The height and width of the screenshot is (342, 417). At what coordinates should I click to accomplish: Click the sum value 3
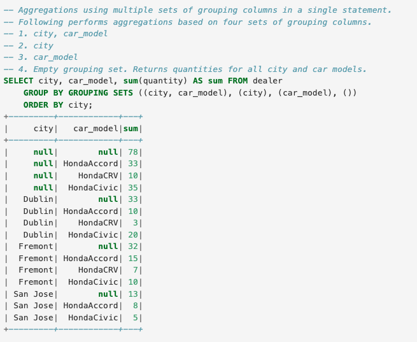[136, 223]
